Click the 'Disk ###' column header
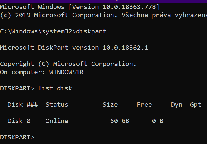Viewport: 207px width, 144px height. pos(23,105)
